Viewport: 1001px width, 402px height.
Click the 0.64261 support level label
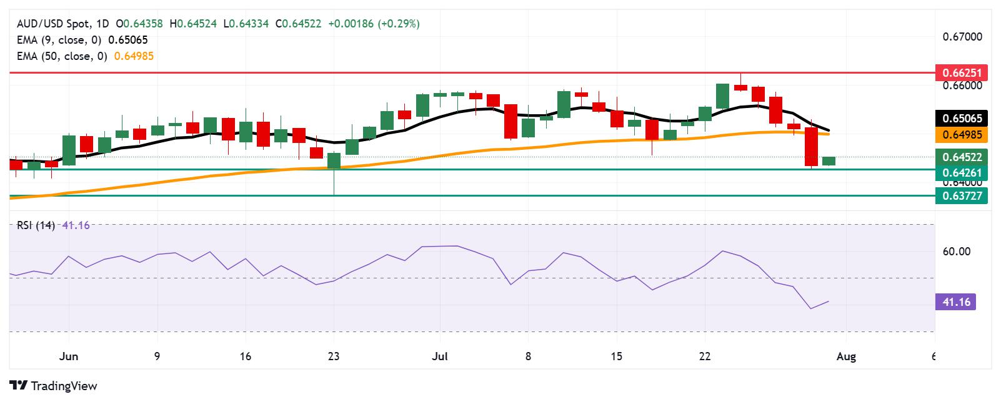[x=962, y=173]
